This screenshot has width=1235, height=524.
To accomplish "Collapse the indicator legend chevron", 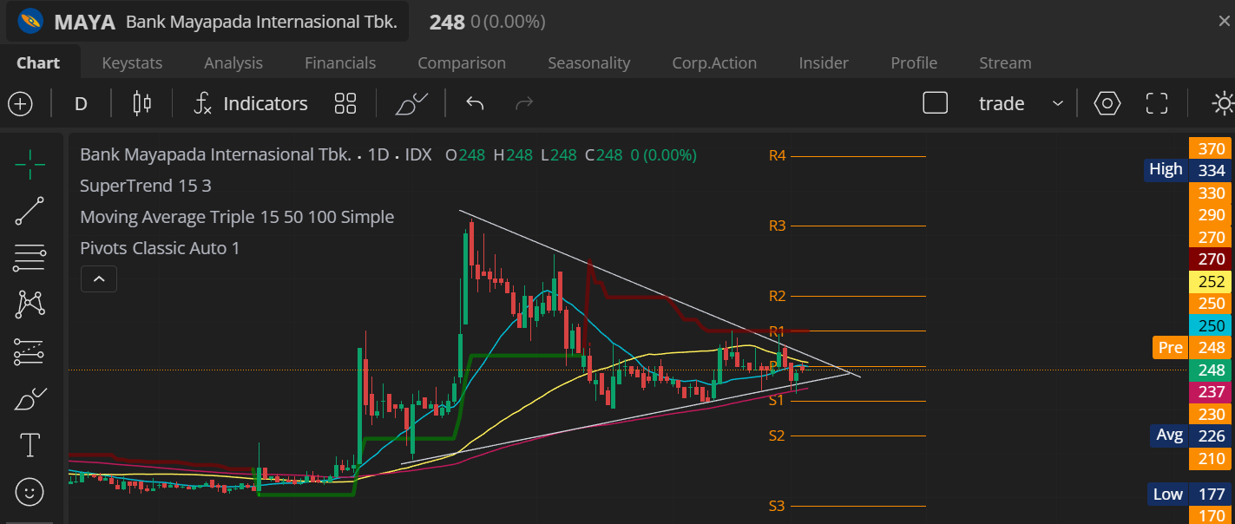I will pyautogui.click(x=99, y=279).
